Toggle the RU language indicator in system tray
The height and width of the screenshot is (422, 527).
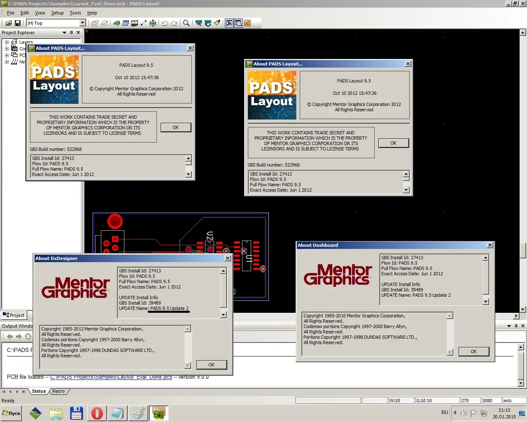[x=444, y=413]
